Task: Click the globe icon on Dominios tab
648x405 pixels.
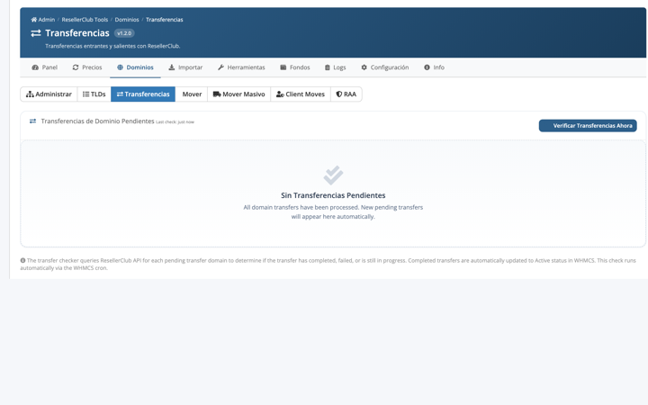Action: [120, 67]
